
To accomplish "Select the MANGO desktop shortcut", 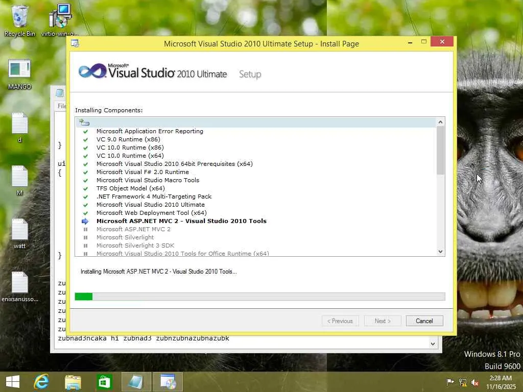I will pyautogui.click(x=19, y=74).
